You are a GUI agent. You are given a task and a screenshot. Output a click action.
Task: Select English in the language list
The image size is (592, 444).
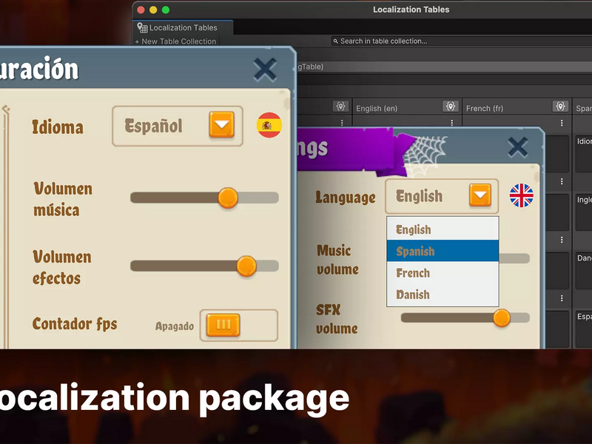pos(443,229)
